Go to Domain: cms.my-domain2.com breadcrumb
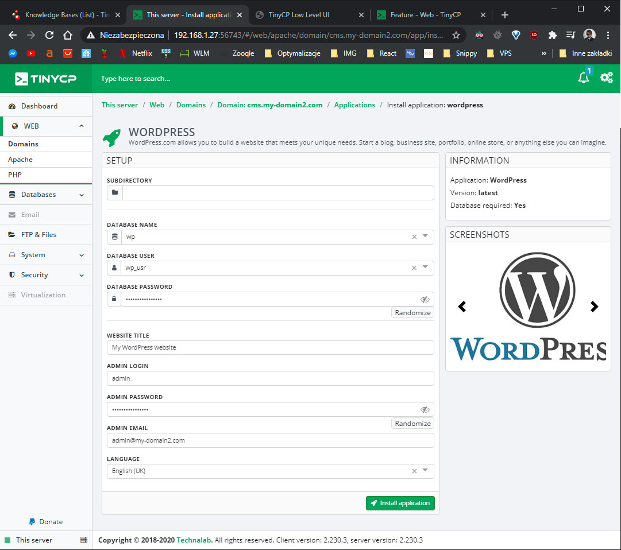The width and height of the screenshot is (621, 550). [269, 105]
